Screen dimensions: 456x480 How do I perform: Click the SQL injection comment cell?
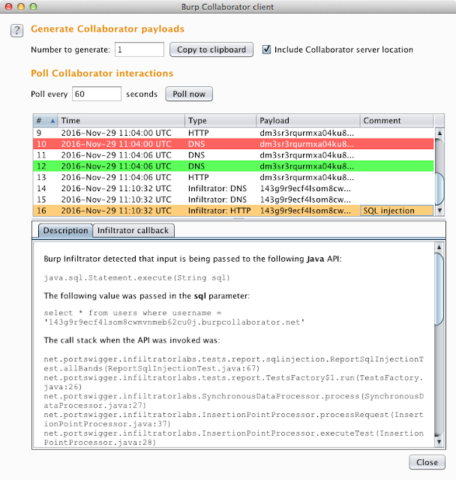397,211
